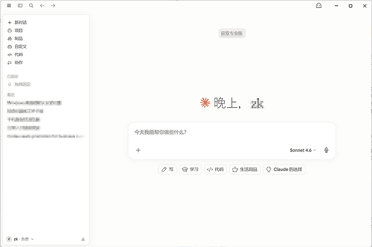Viewport: 372px width, 247px height.
Task: Toggle the sidebar panel icon
Action: click(20, 5)
